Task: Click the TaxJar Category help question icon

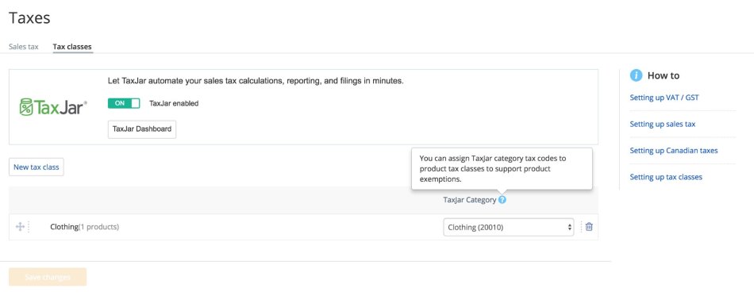Action: point(502,200)
